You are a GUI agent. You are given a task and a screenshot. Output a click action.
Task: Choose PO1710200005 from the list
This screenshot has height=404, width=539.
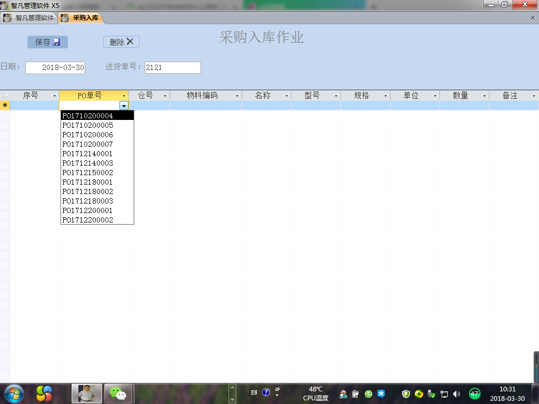[x=97, y=125]
